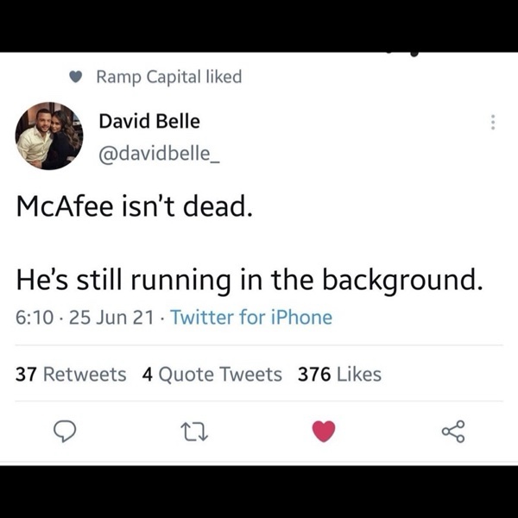Click the David Belle display name
This screenshot has width=518, height=518.
(x=148, y=121)
